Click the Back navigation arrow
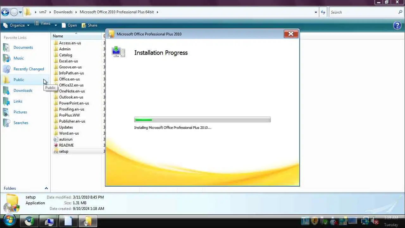The height and width of the screenshot is (228, 405). (x=5, y=12)
